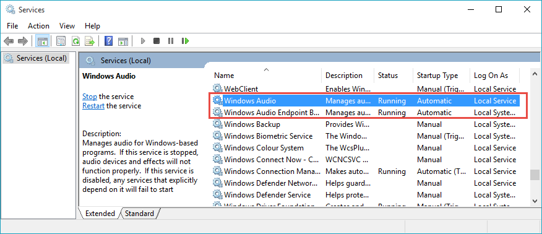Open the File menu
The height and width of the screenshot is (234, 542).
coord(12,26)
